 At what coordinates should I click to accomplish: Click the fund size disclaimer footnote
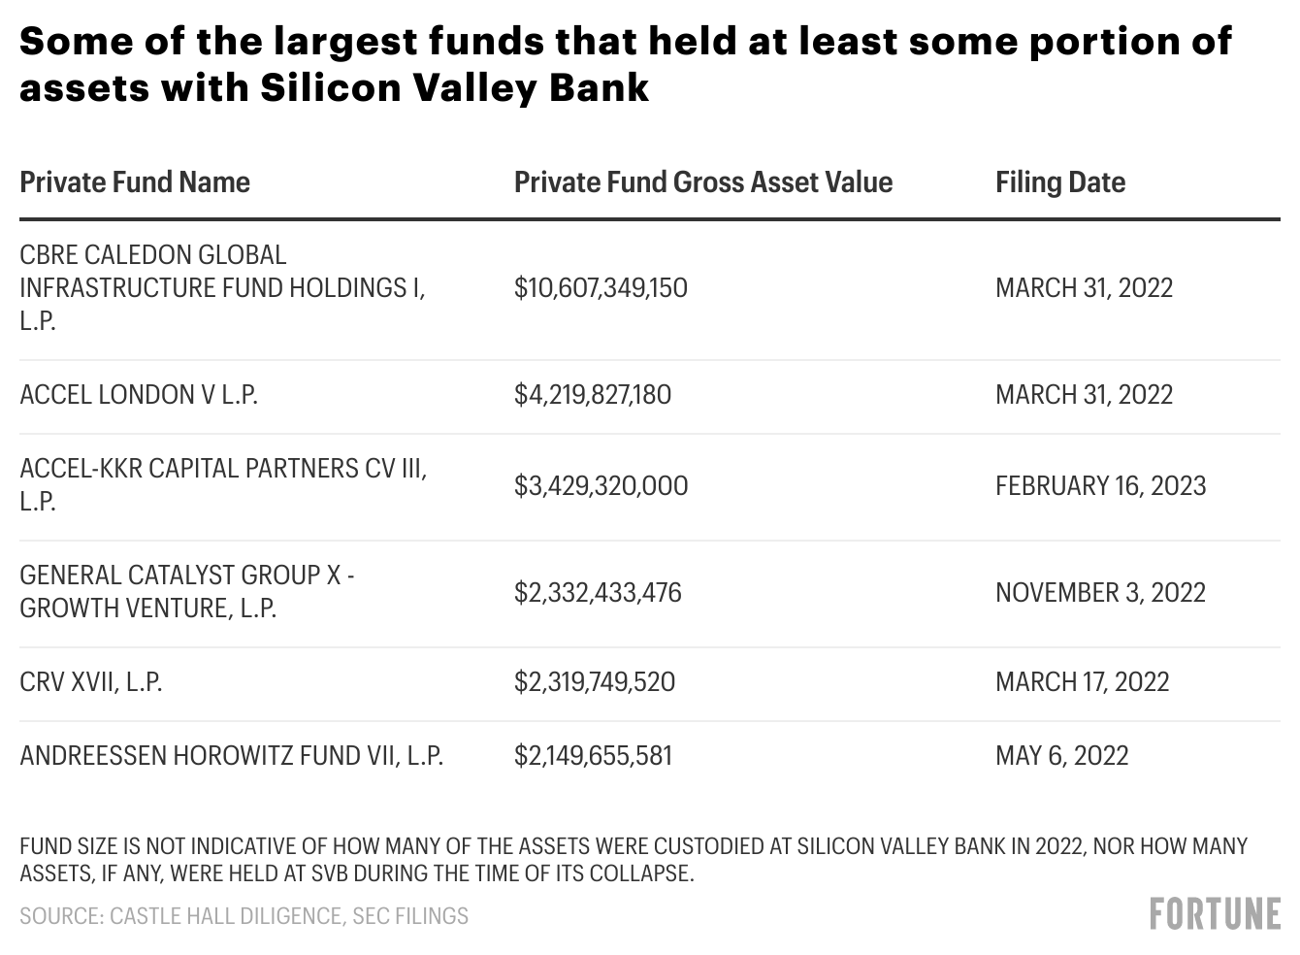(x=633, y=859)
